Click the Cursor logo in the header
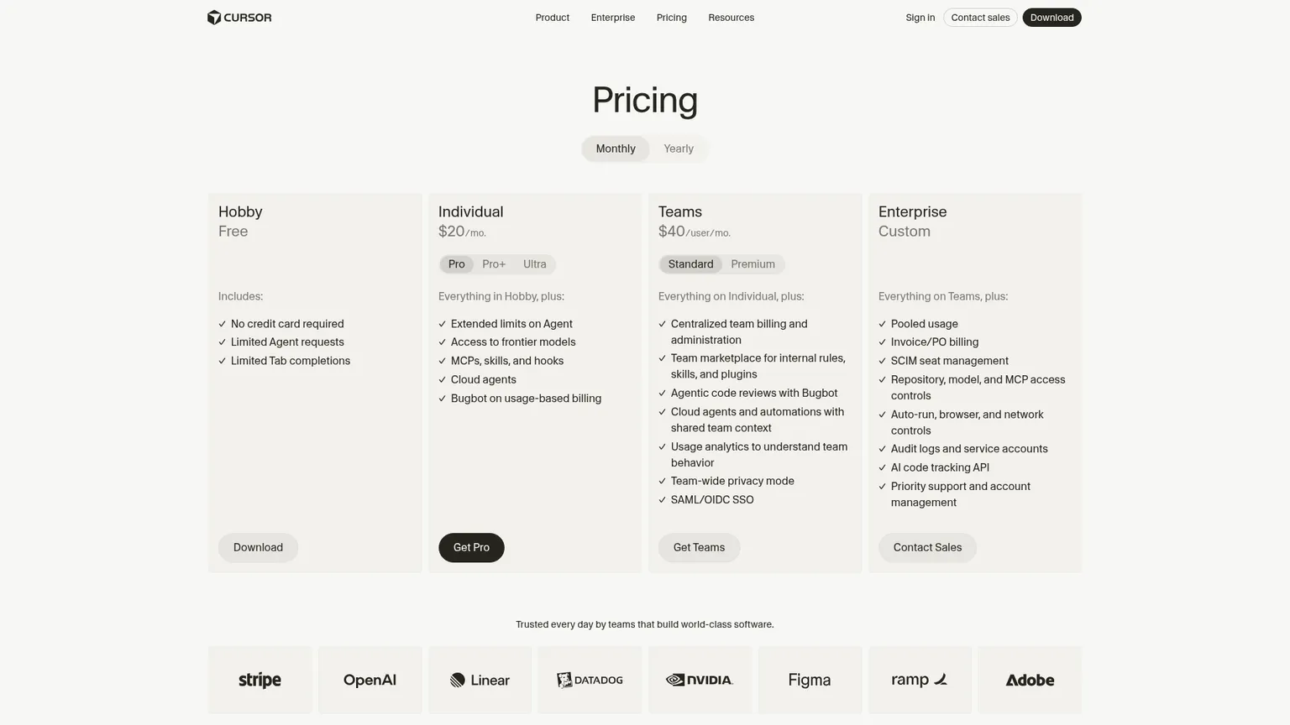The height and width of the screenshot is (725, 1290). [x=239, y=18]
